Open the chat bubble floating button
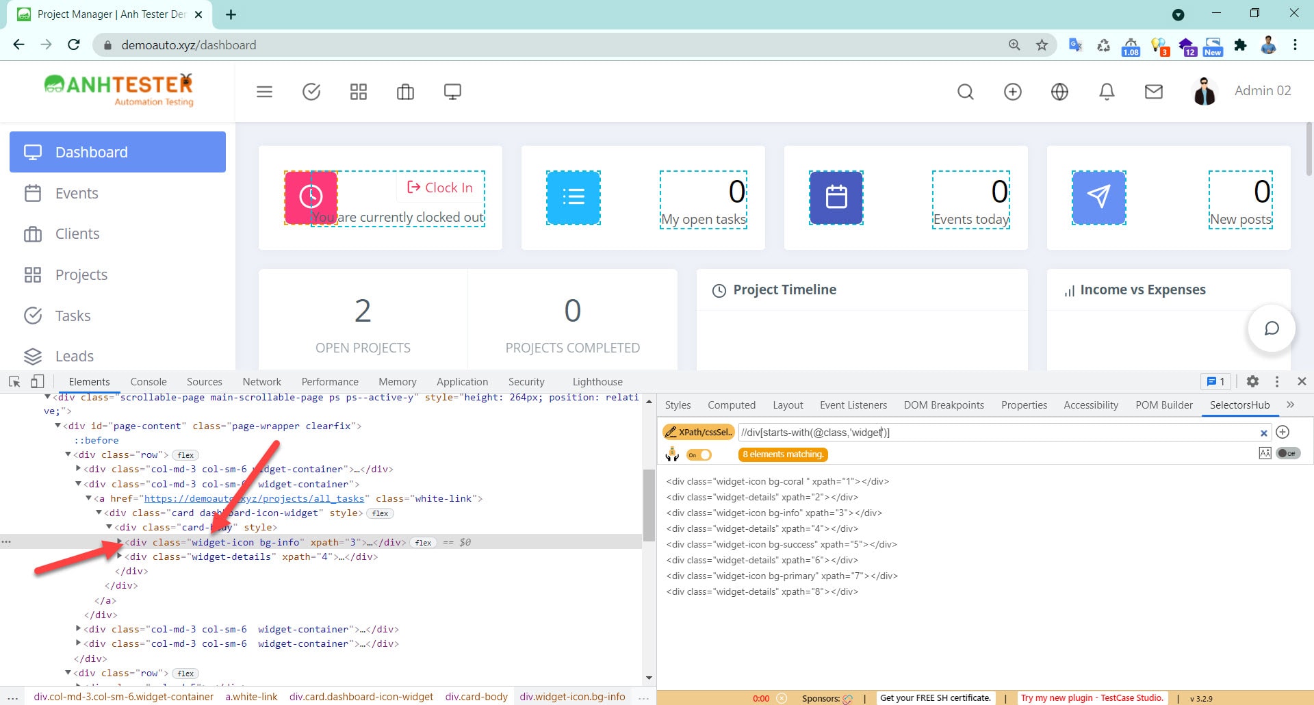Screen dimensions: 1314x705 tap(1272, 328)
